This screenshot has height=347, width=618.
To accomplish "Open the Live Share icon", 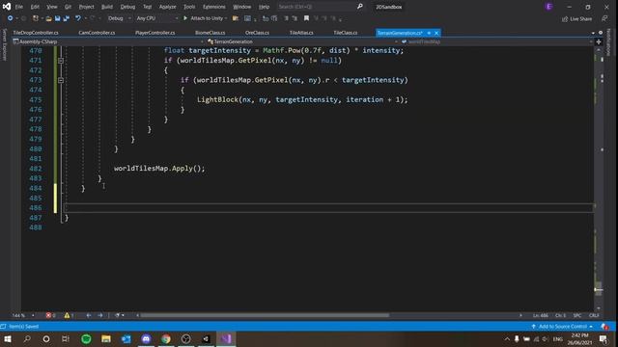I will [x=565, y=19].
